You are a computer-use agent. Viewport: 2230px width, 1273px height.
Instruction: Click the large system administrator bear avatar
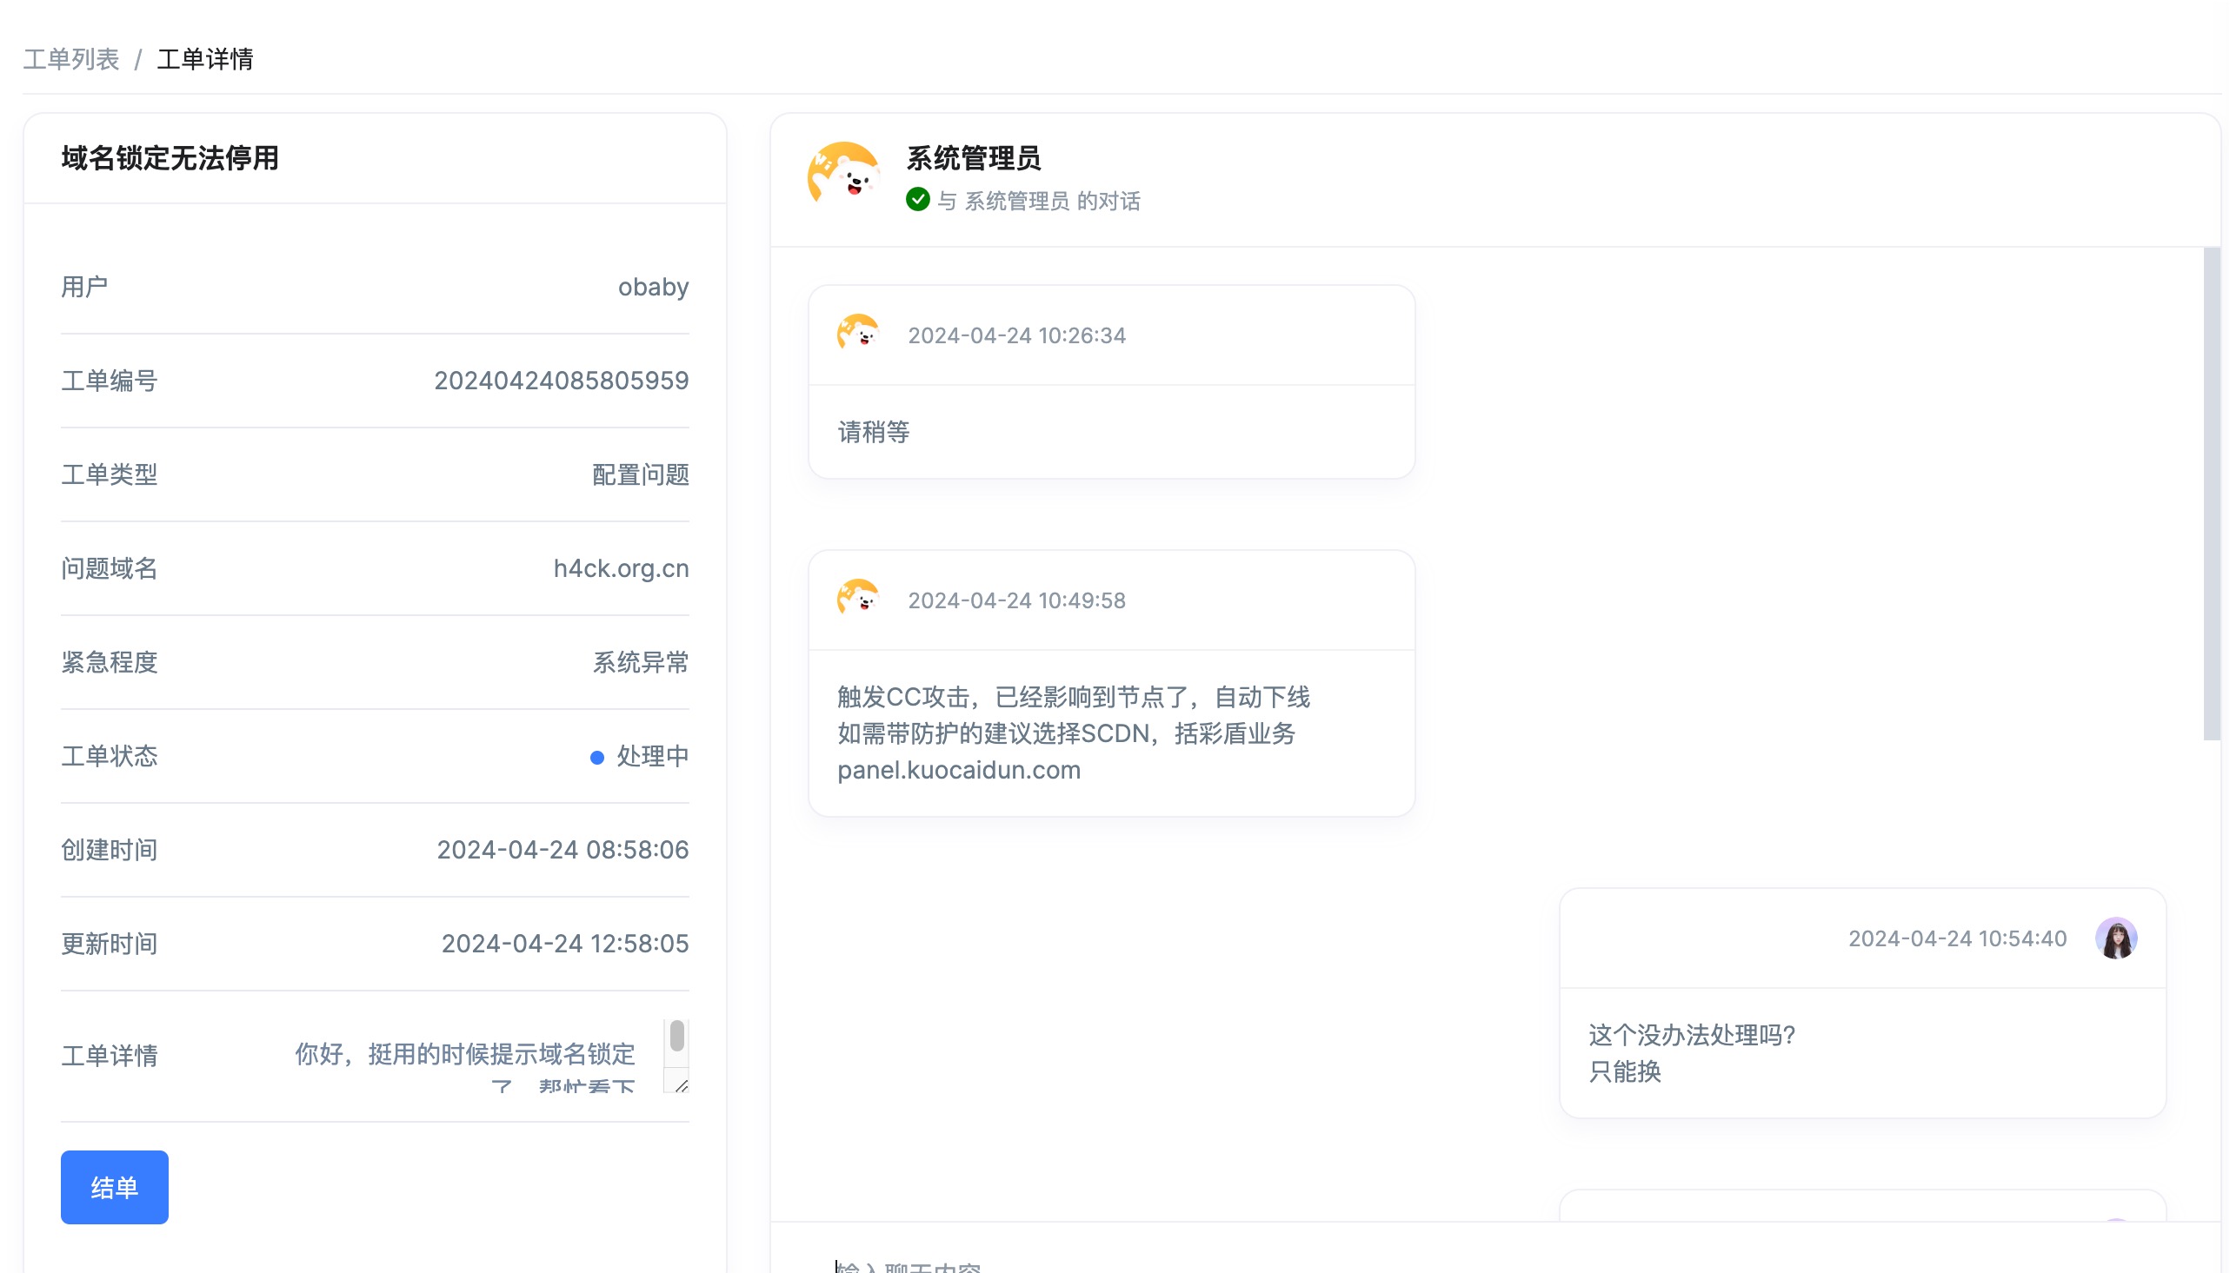[844, 175]
